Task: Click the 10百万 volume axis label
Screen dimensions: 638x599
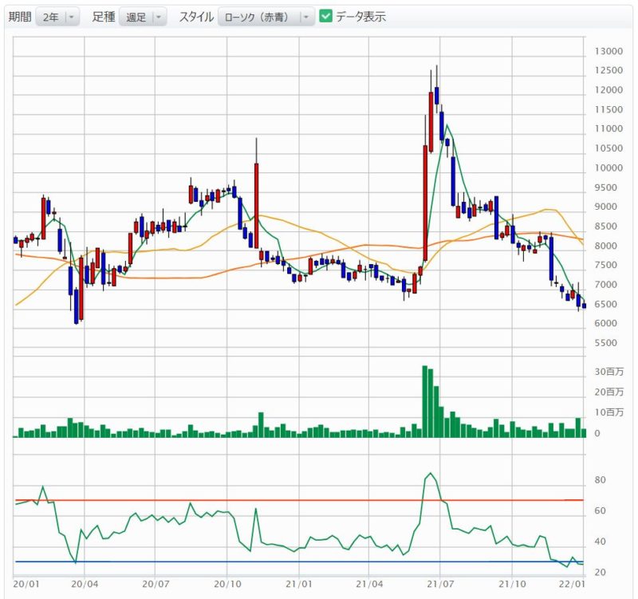Action: pos(608,412)
